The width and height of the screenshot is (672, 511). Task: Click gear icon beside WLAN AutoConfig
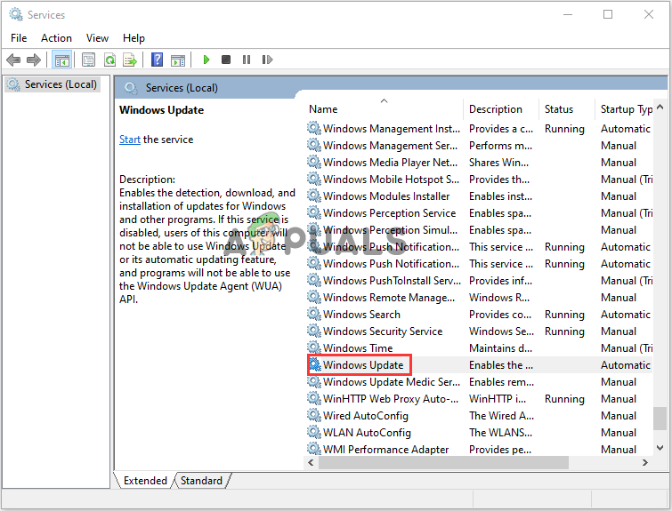(x=314, y=432)
